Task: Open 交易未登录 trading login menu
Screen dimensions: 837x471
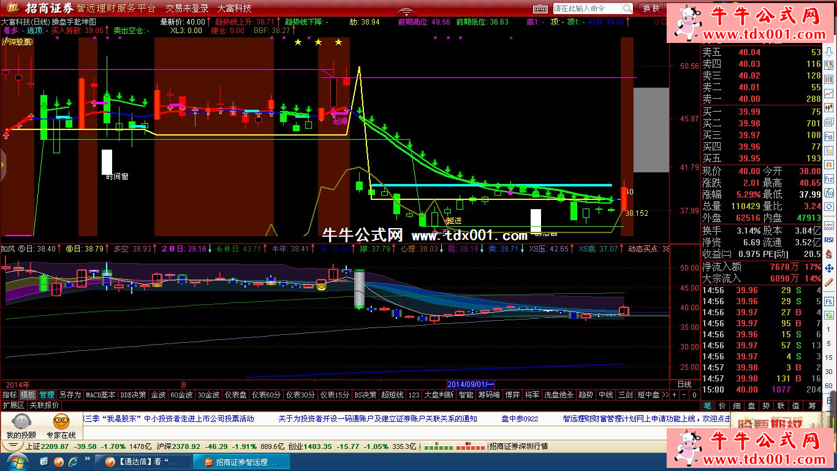Action: 187,9
